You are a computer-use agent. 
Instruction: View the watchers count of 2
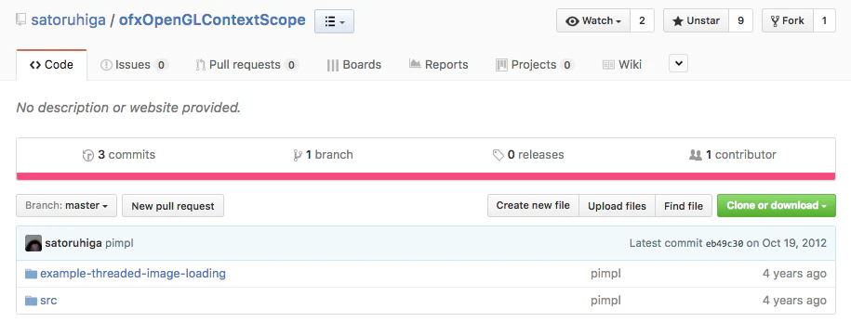[x=642, y=21]
